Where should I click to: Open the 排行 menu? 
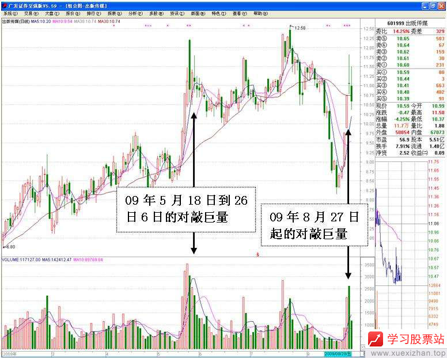(94, 13)
